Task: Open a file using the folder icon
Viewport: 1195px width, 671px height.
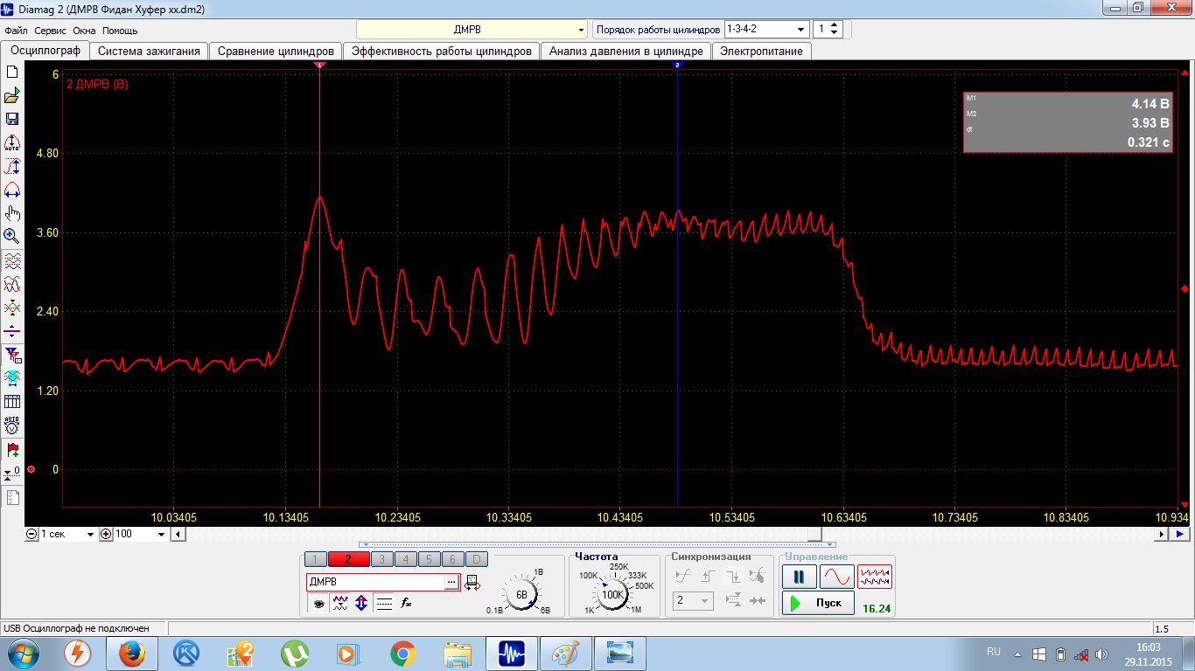Action: (12, 96)
